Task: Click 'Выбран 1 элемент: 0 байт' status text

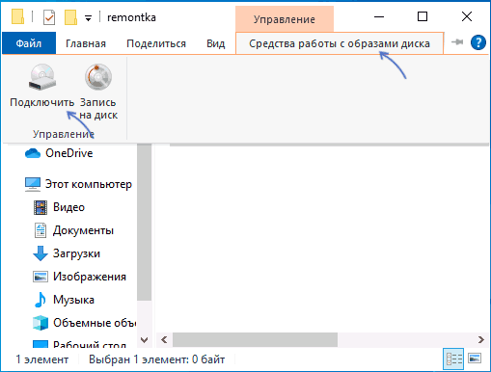Action: tap(156, 359)
